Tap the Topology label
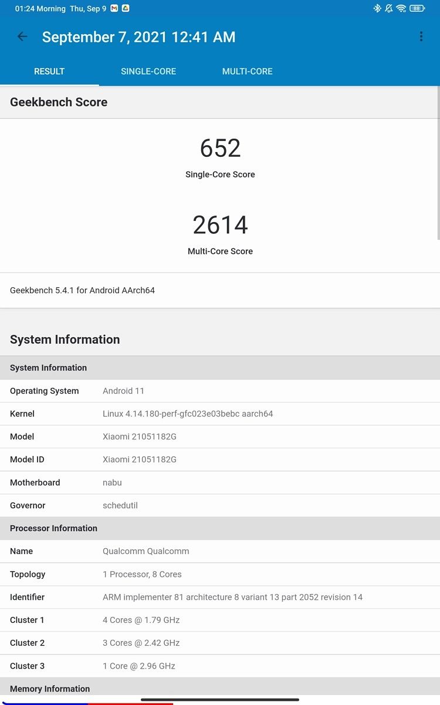This screenshot has width=440, height=705. (28, 574)
